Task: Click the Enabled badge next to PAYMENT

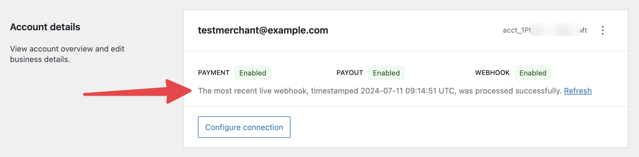Action: click(x=253, y=73)
